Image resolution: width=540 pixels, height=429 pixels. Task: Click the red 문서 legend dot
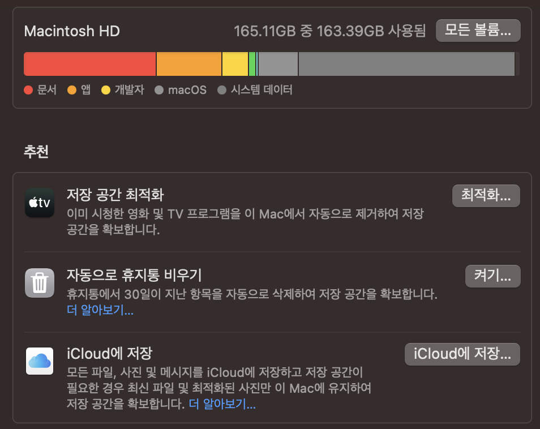point(28,90)
